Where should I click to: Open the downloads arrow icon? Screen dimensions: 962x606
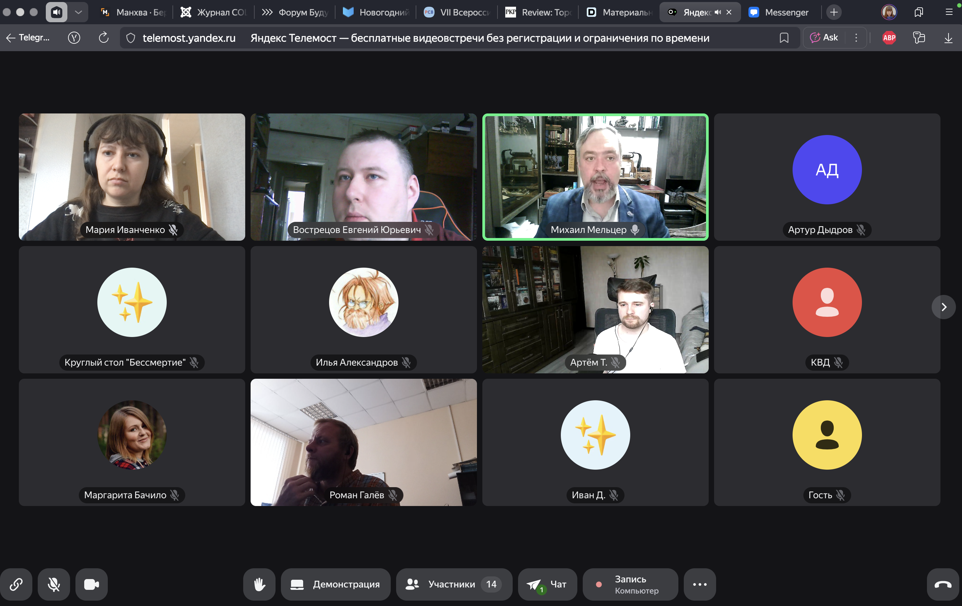pos(948,38)
